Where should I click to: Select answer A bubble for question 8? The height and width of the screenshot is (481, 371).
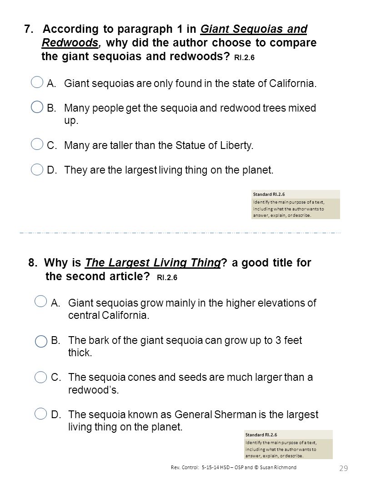[x=41, y=301]
